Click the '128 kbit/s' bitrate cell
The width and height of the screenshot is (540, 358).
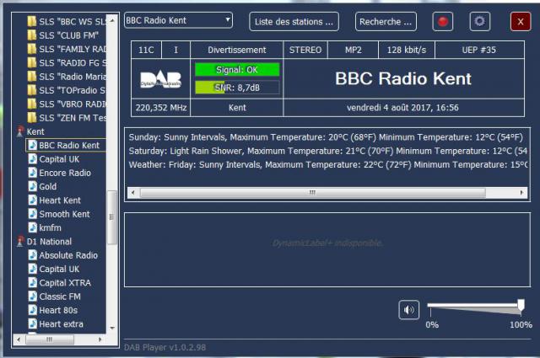coord(407,50)
